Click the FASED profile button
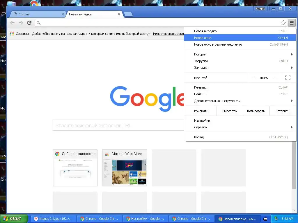This screenshot has height=223, width=298. coord(260,9)
